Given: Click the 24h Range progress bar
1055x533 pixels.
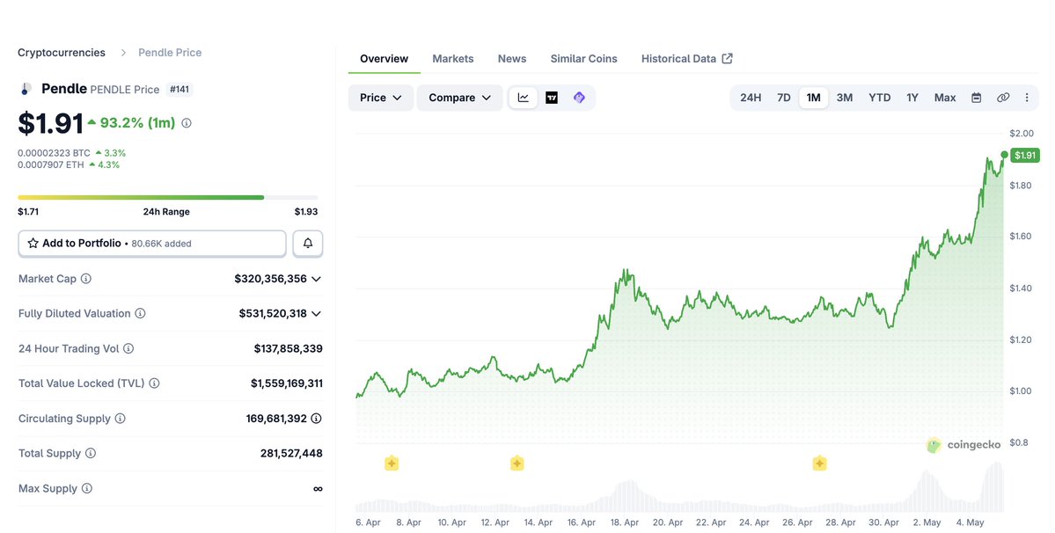Looking at the screenshot, I should [x=167, y=198].
